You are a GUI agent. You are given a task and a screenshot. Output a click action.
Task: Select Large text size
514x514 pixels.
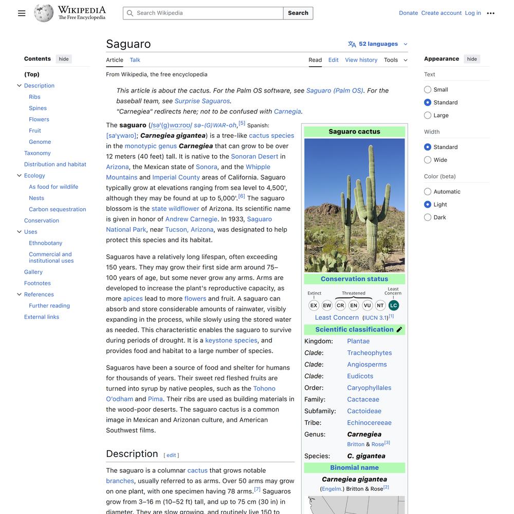coord(428,115)
